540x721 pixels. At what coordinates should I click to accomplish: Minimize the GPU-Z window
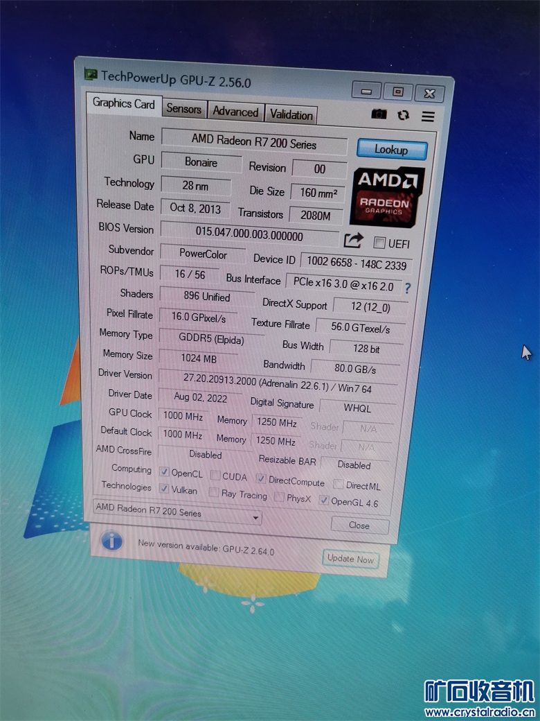coord(366,91)
